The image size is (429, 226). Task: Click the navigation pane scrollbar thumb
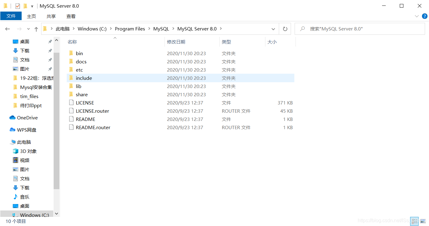click(x=56, y=120)
